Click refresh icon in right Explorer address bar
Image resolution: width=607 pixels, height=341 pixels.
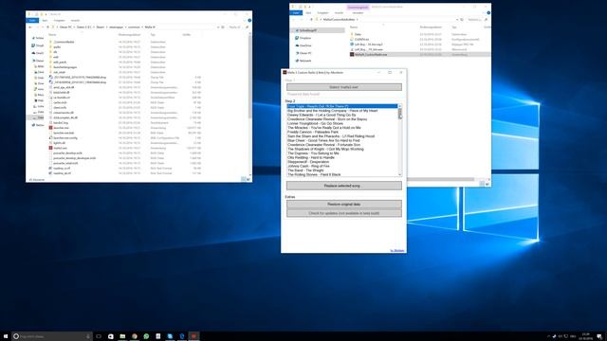[462, 19]
